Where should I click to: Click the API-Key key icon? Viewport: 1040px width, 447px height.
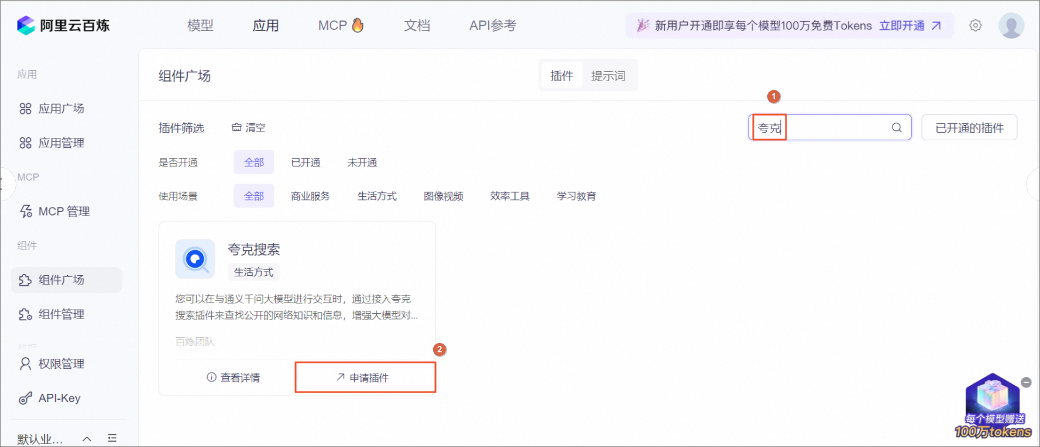pyautogui.click(x=25, y=399)
